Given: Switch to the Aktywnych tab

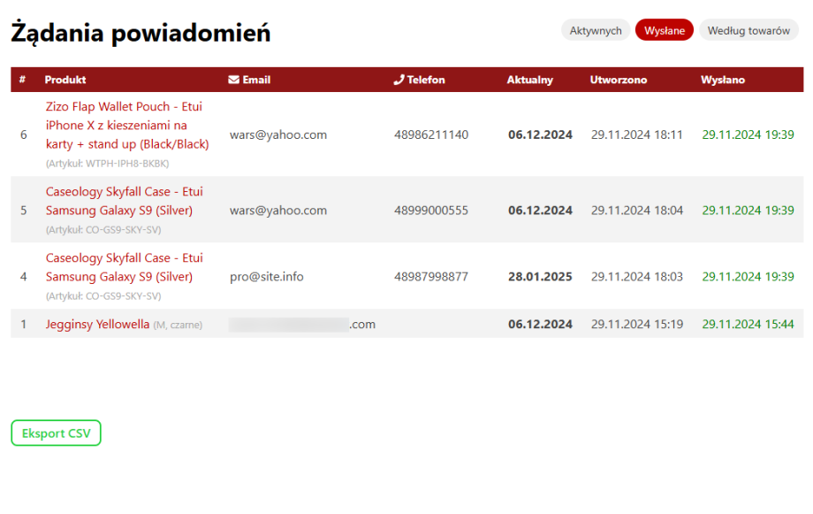Looking at the screenshot, I should [x=595, y=30].
